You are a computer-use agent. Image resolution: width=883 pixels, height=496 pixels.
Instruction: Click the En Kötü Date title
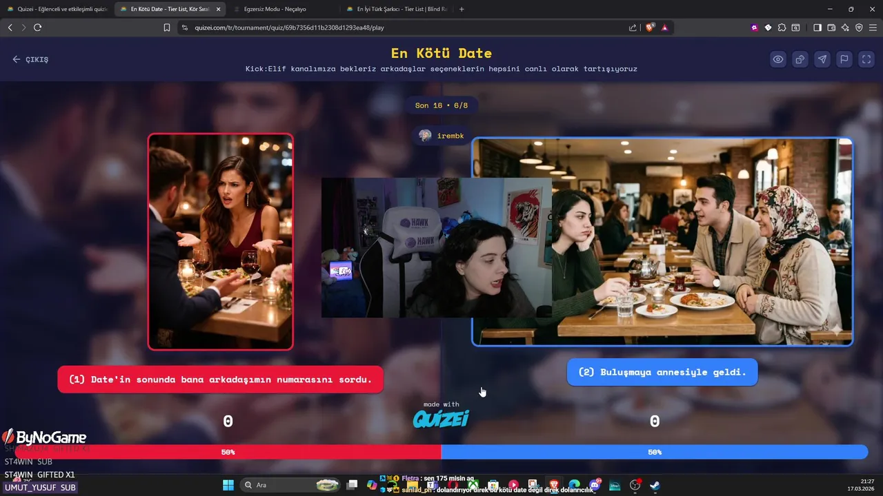pyautogui.click(x=441, y=53)
